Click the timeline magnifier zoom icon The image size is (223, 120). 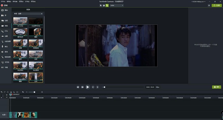point(23,92)
